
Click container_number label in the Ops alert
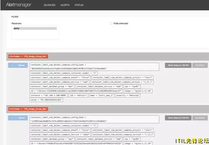(63, 126)
